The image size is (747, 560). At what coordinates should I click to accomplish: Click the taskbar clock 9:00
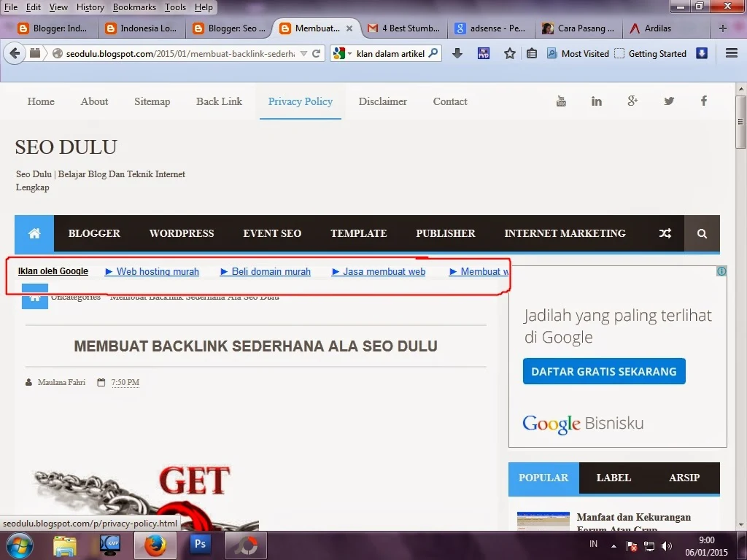pyautogui.click(x=706, y=540)
